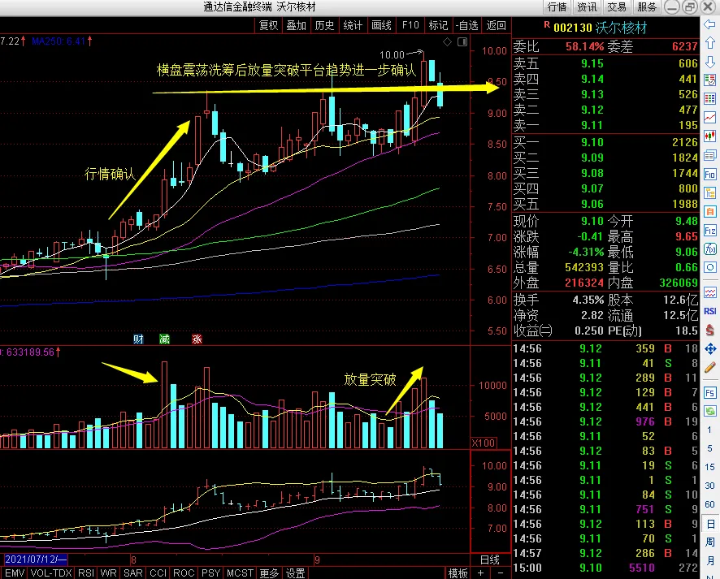Click the 叠加 toolbar button
Viewport: 720px width, 579px height.
(x=296, y=25)
